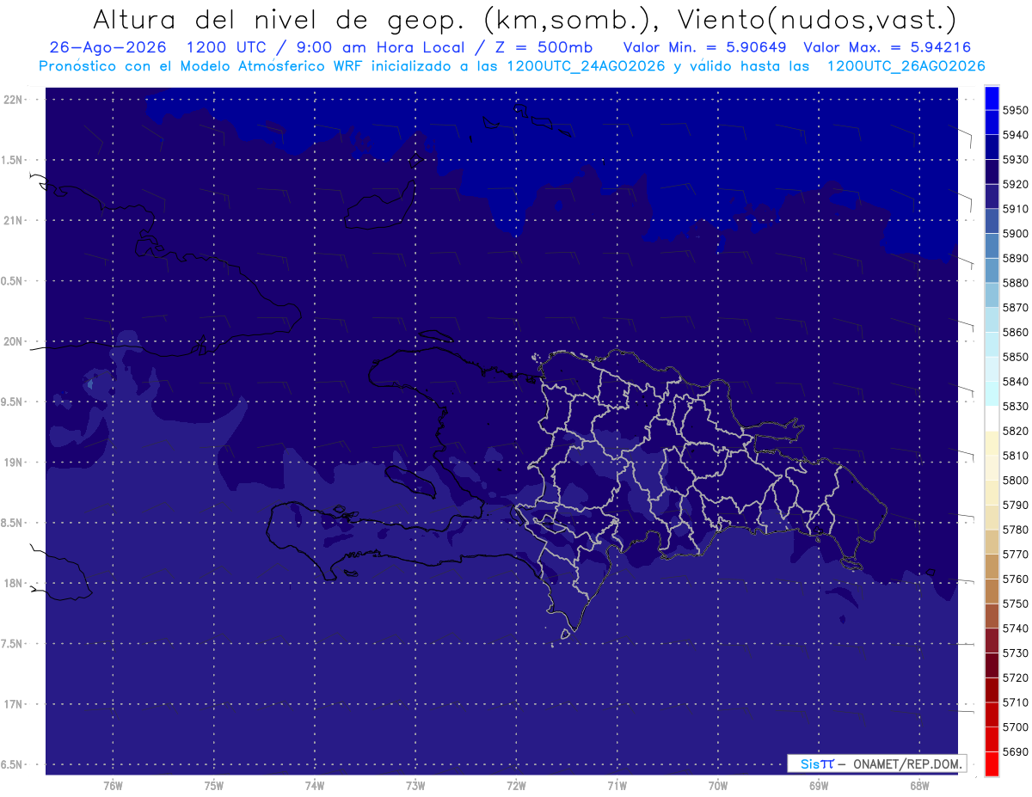Viewport: 1032px width, 797px height.
Task: Click the legend color band between 5800 and 5810
Action: click(x=992, y=468)
